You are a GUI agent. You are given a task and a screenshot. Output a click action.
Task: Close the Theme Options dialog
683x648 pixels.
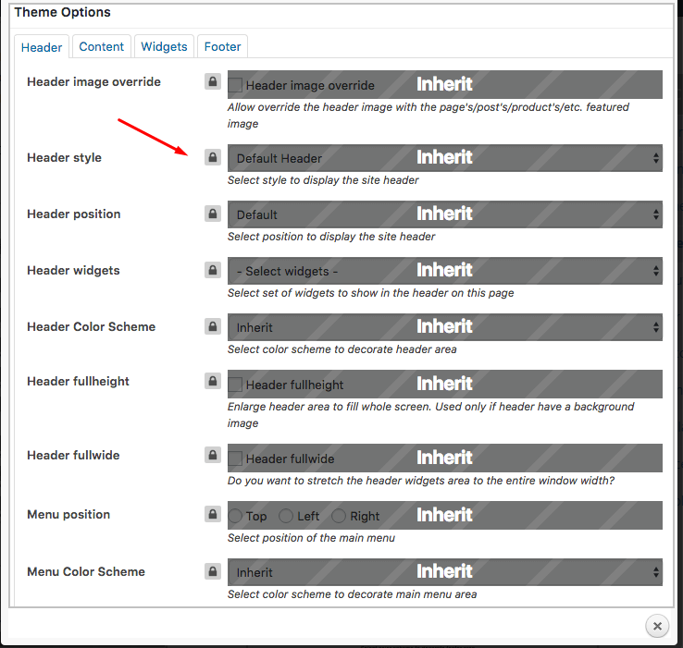pos(657,626)
